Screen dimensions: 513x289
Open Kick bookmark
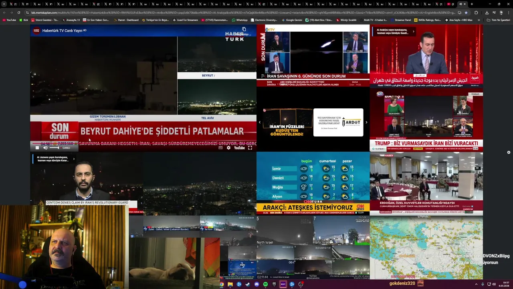24,20
